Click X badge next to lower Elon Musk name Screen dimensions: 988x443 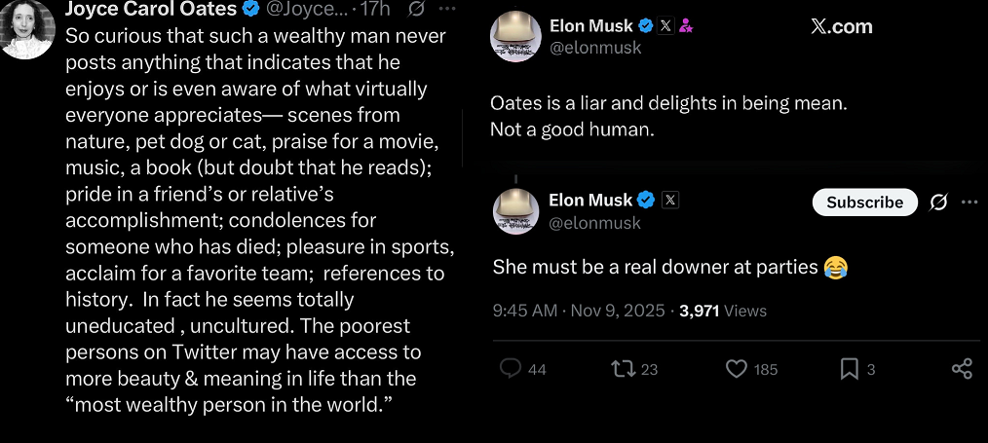pyautogui.click(x=670, y=201)
